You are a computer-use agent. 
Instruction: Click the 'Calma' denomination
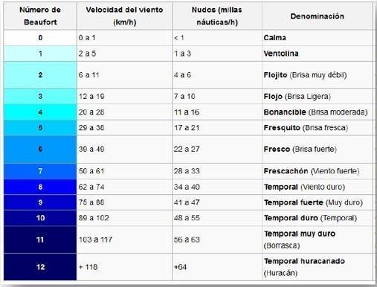coord(274,38)
